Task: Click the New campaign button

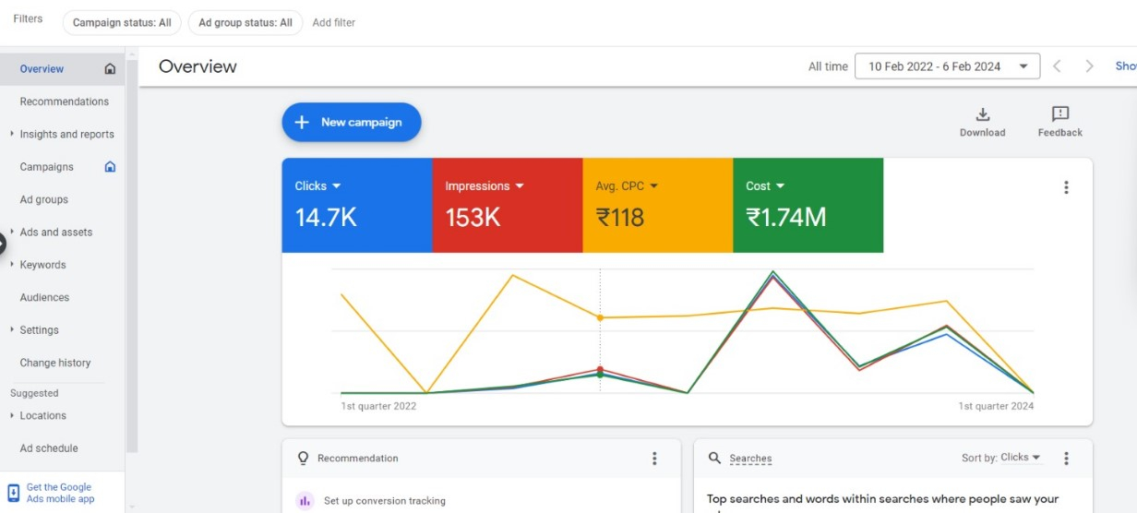Action: (351, 123)
